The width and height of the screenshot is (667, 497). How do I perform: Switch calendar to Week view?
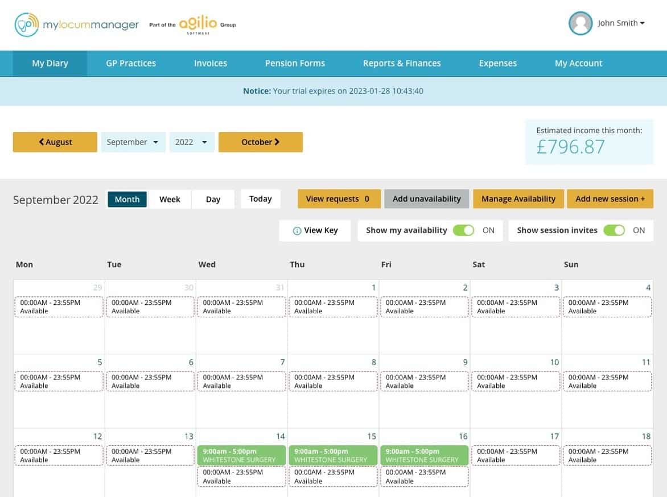[170, 199]
